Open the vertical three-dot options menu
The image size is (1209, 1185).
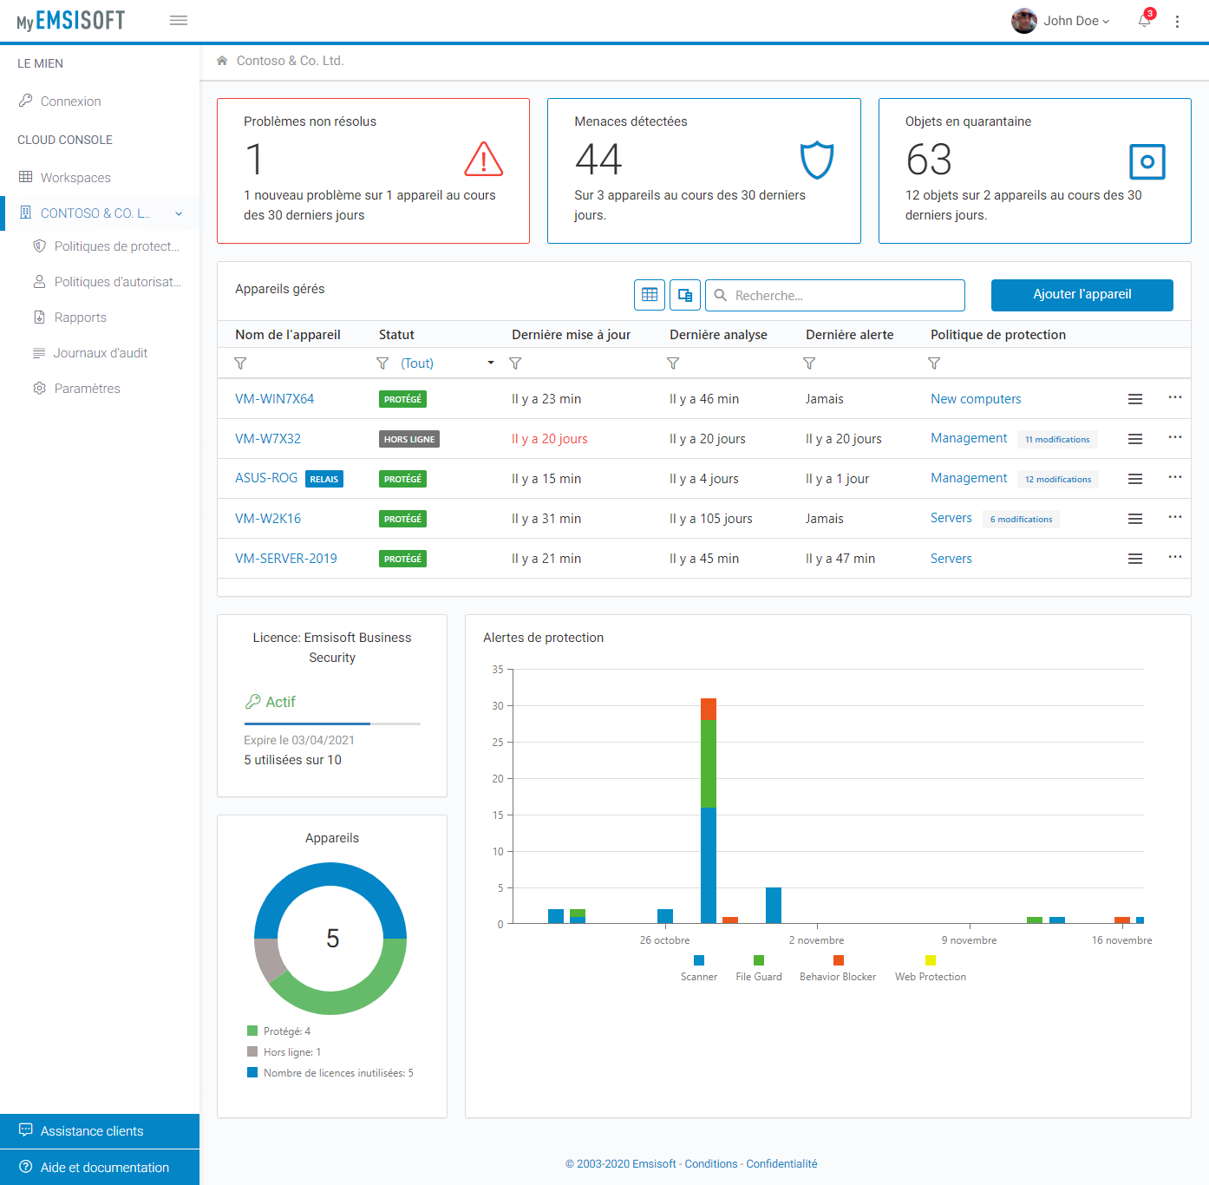click(x=1177, y=22)
